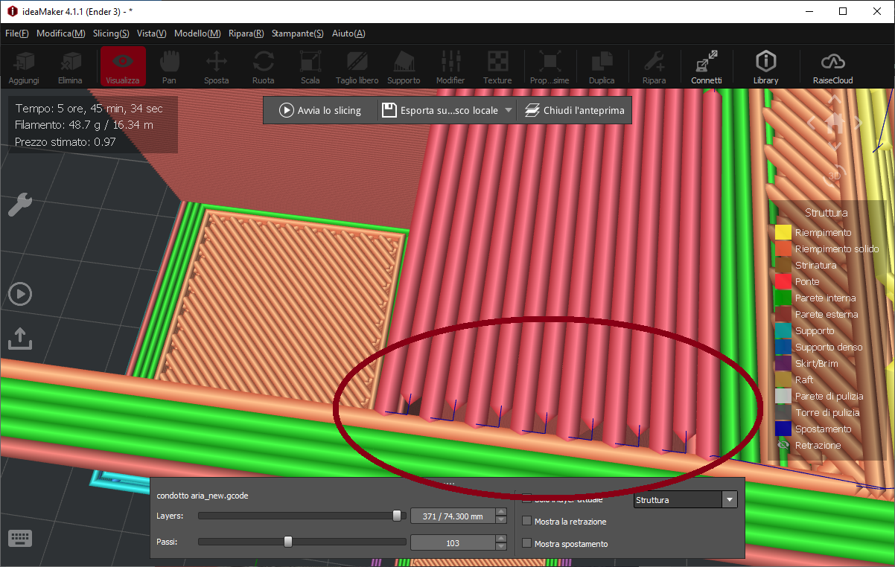Click the Visualizza eye tool
Screen dimensions: 895x567
pos(123,67)
